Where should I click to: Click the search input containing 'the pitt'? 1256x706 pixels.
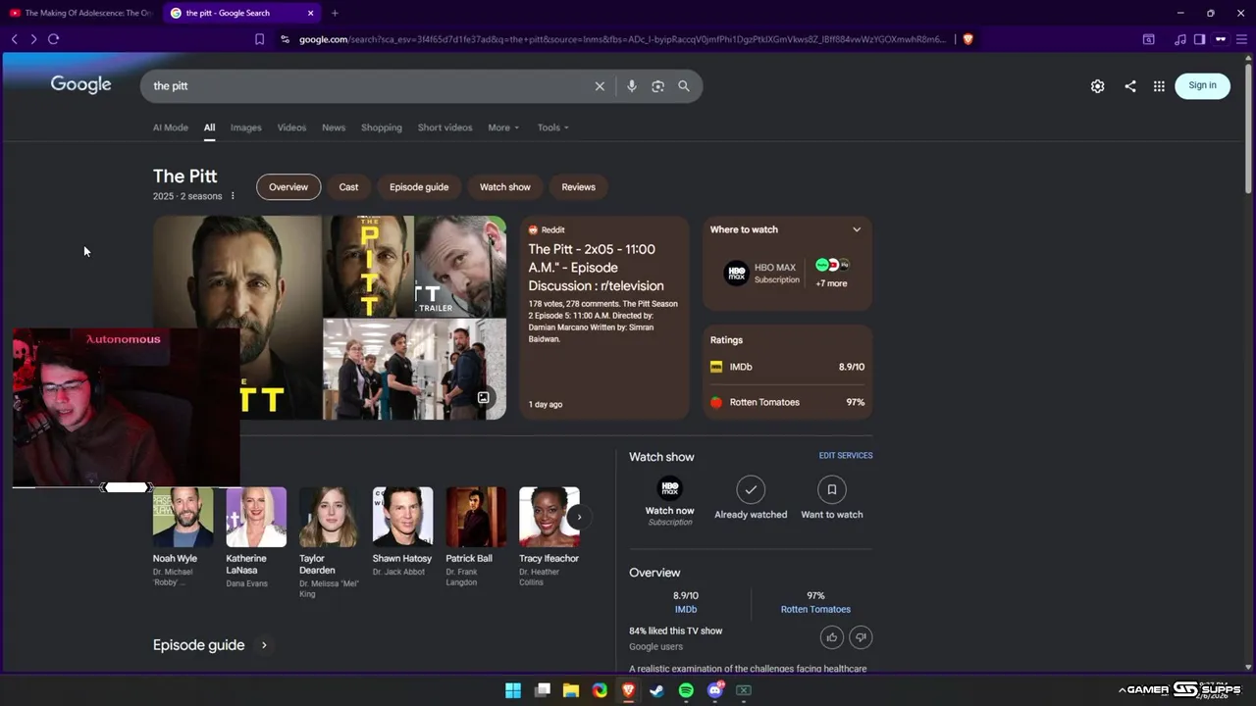368,86
